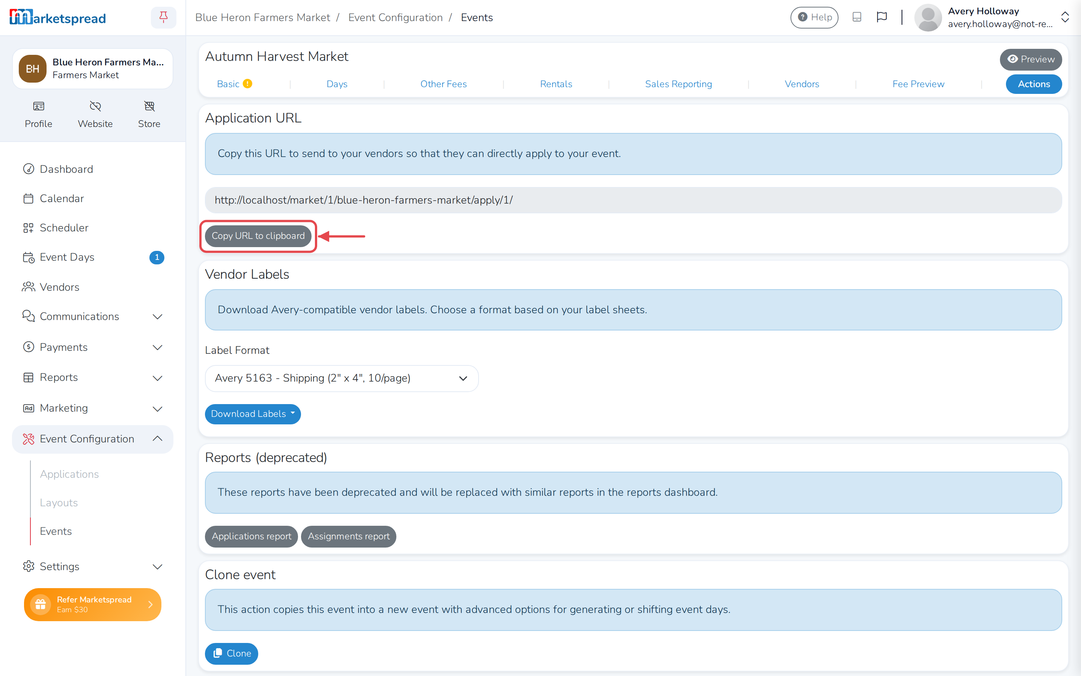Switch to the Other Fees tab
The width and height of the screenshot is (1081, 676).
443,84
